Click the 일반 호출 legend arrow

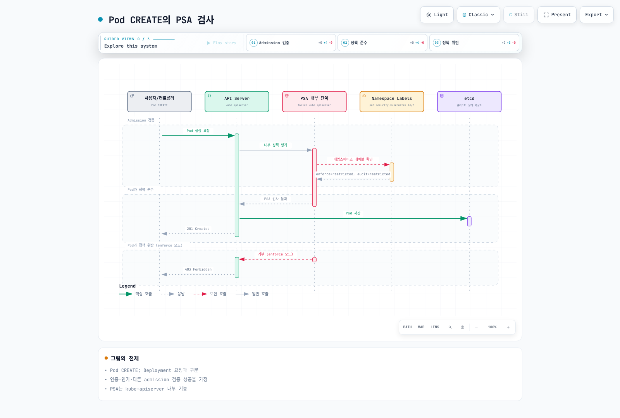[x=242, y=294]
